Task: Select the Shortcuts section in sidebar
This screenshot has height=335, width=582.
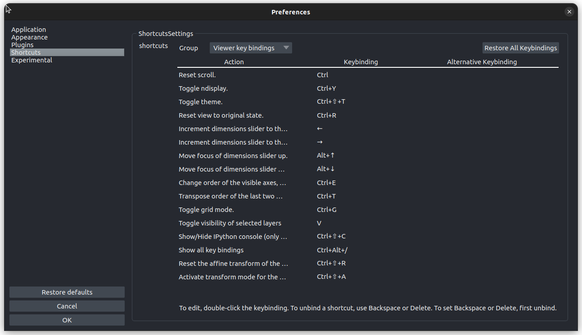Action: [x=67, y=53]
